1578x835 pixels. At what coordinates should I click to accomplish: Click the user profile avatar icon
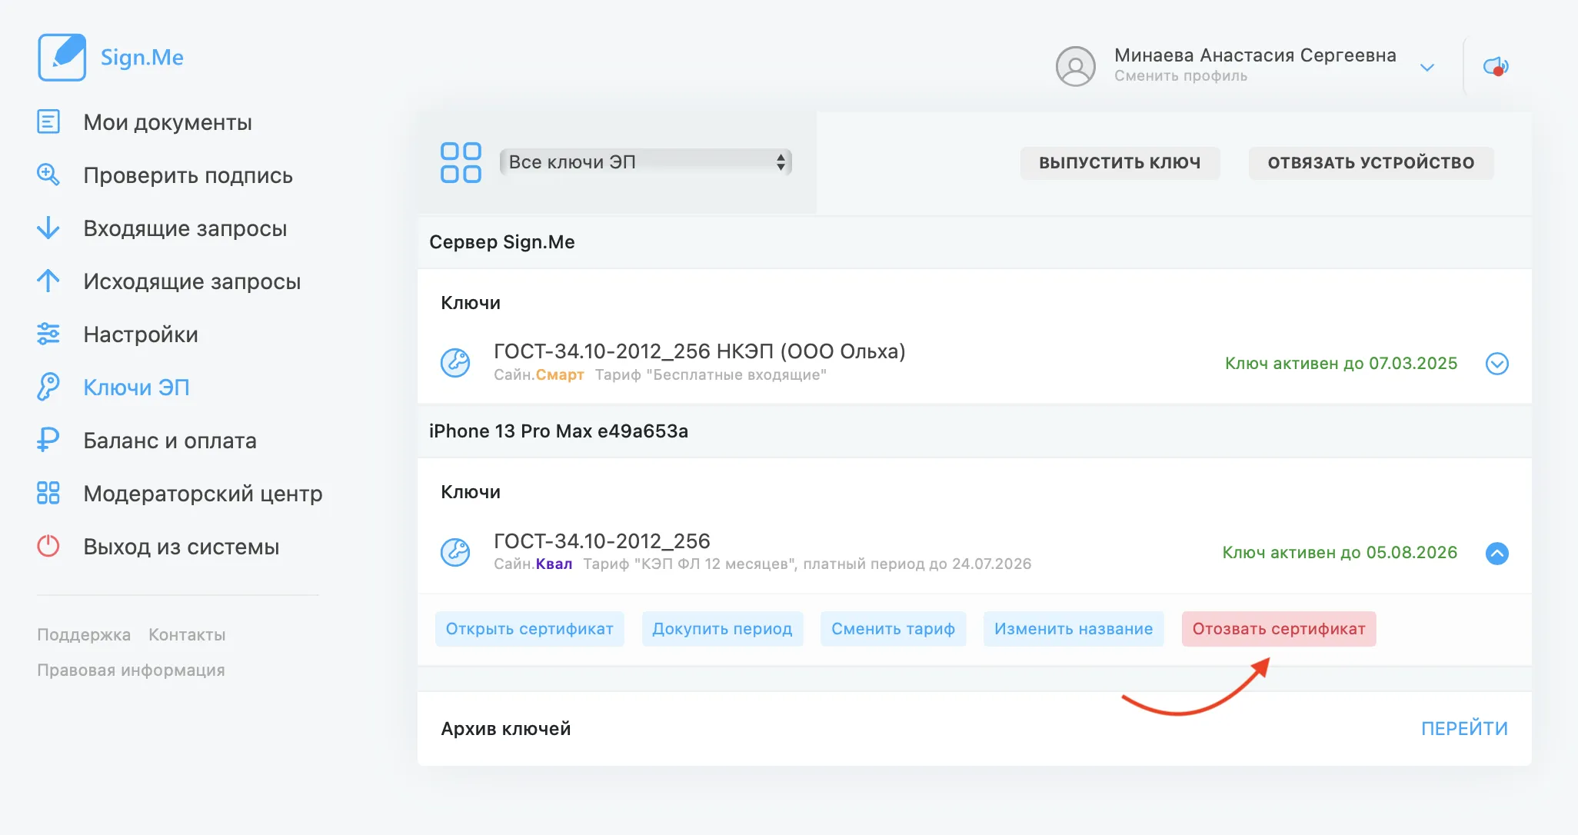pos(1075,66)
